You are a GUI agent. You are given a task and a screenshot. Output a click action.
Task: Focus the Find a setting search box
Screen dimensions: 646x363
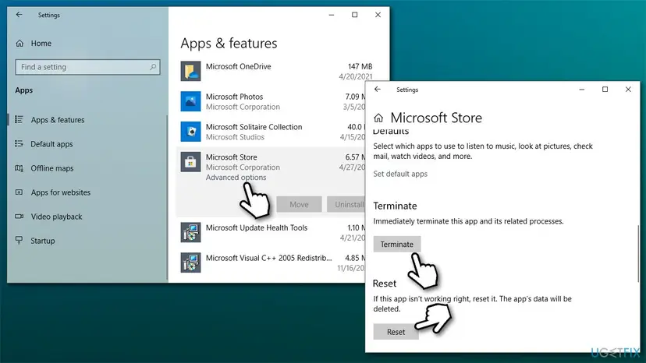coord(87,67)
